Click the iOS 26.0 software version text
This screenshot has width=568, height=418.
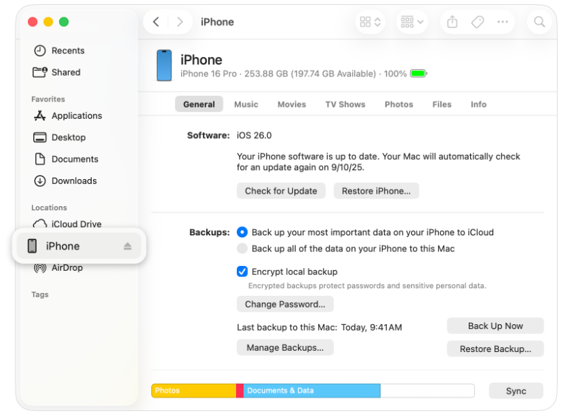254,135
